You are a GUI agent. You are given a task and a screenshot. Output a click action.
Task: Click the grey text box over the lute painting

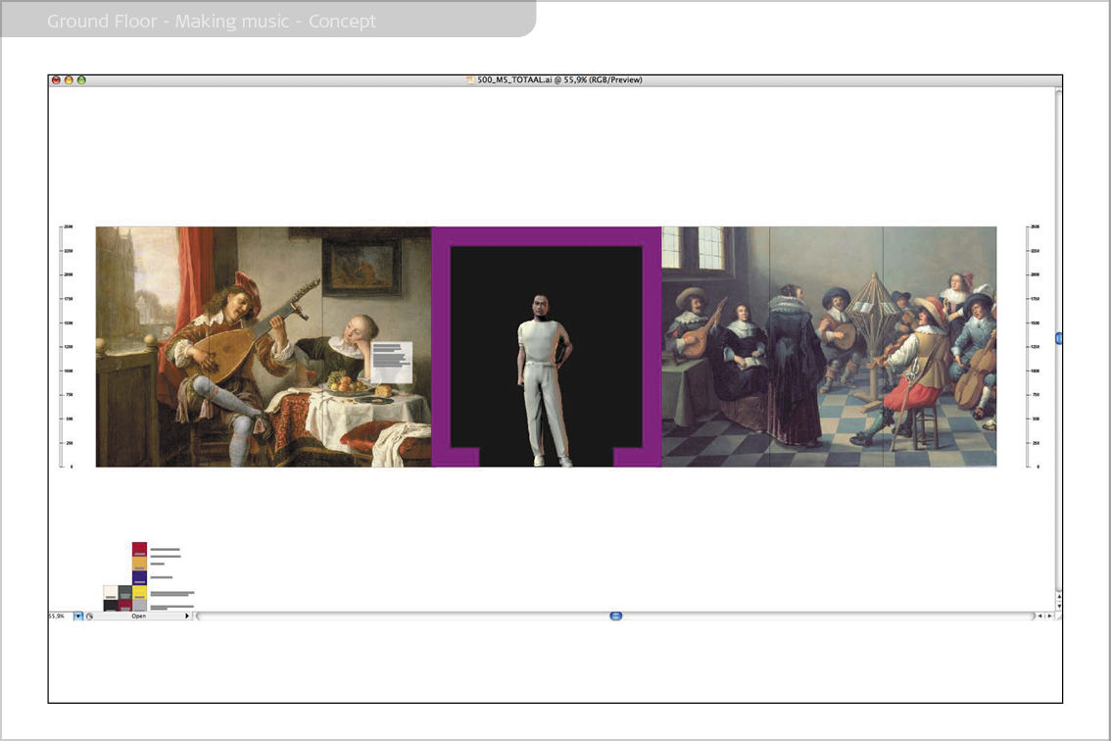point(392,362)
